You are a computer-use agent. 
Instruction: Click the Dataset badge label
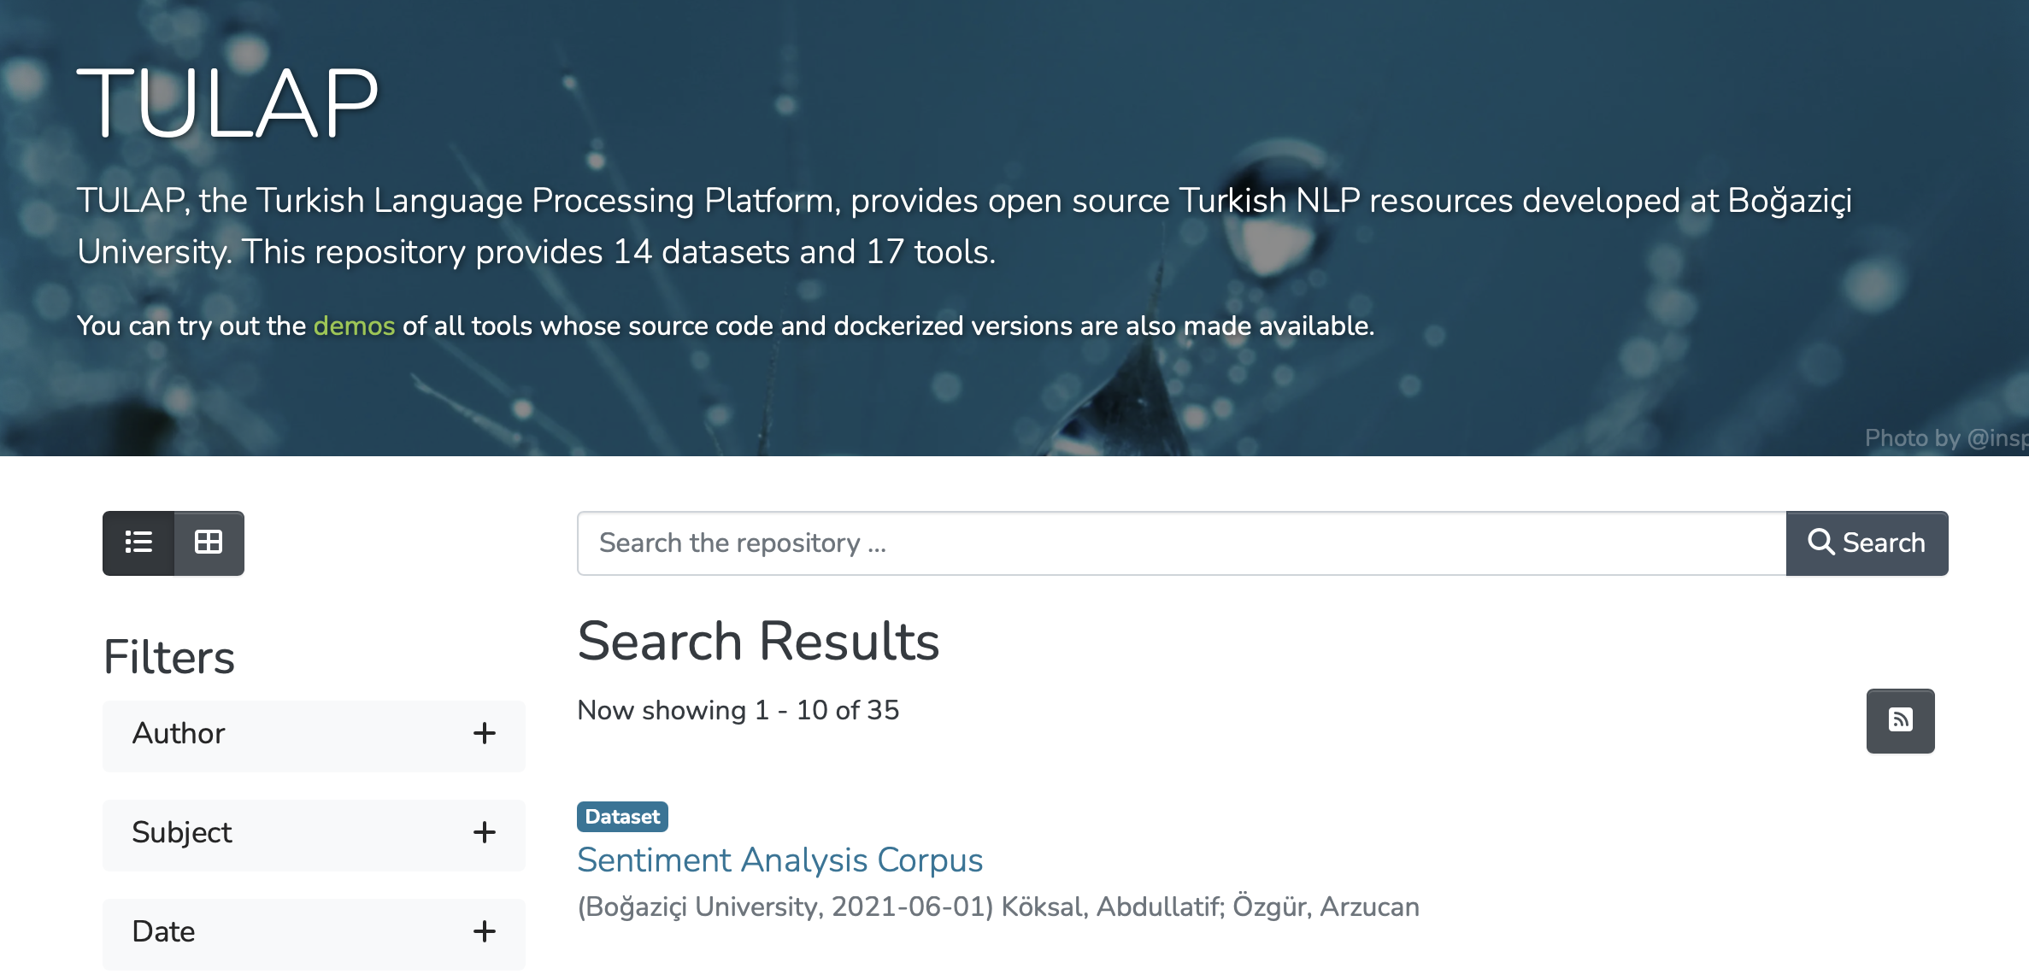(622, 817)
